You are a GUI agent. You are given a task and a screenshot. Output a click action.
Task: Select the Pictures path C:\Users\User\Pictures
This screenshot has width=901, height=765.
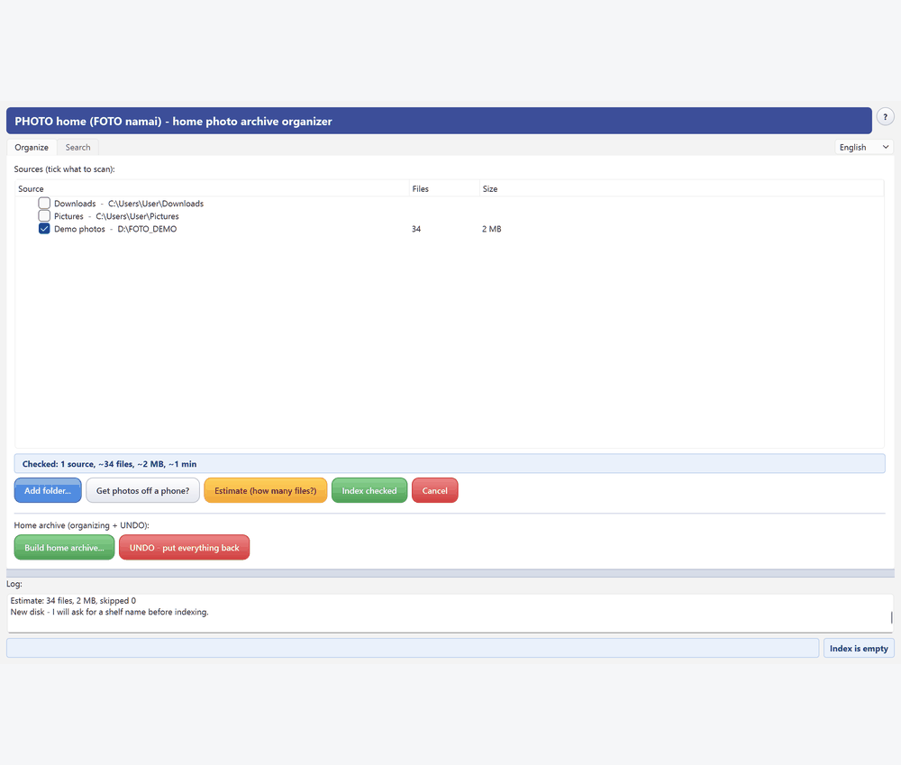click(x=137, y=216)
